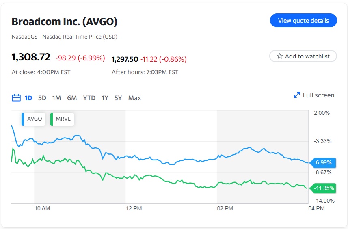Screen dimensions: 348x229
Task: Switch chart to 1M range
Action: (56, 98)
